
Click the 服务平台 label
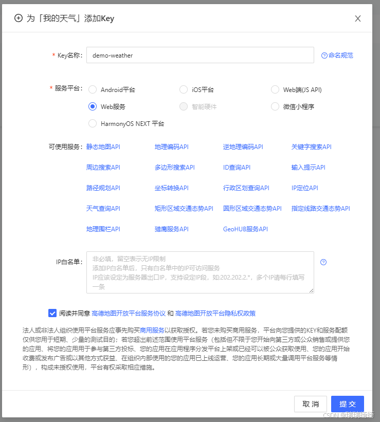tap(68, 88)
